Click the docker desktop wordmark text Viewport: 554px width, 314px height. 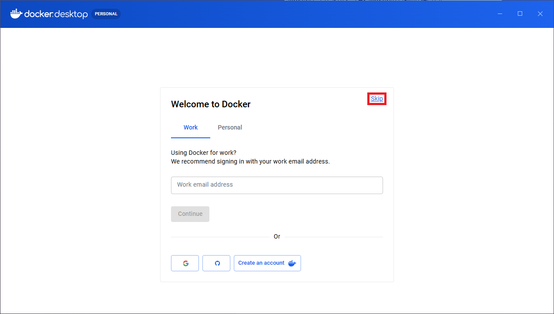pos(56,14)
